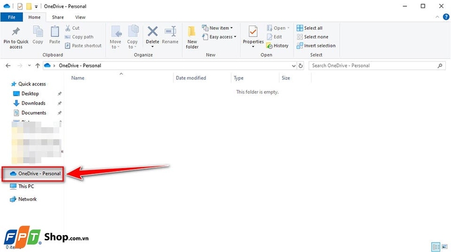Open recent locations dropdown arrow
The height and width of the screenshot is (252, 451).
(x=29, y=65)
